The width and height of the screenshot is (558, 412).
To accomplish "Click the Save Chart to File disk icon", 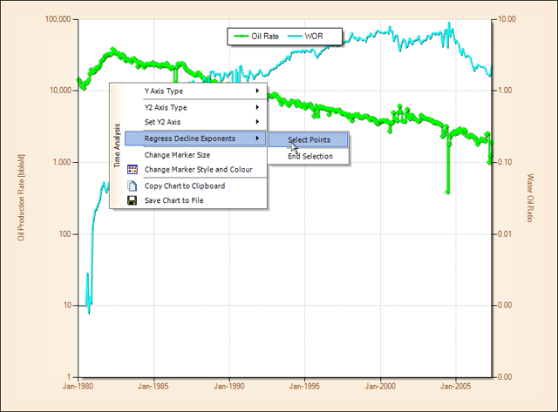I will click(x=133, y=200).
